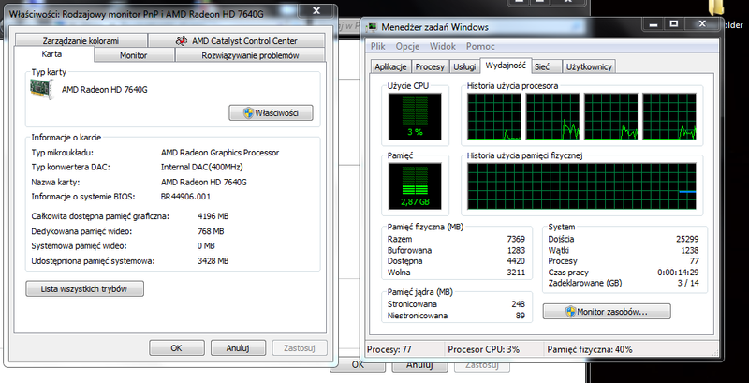The height and width of the screenshot is (383, 749).
Task: Minimize the Task Manager window
Action: click(x=654, y=24)
